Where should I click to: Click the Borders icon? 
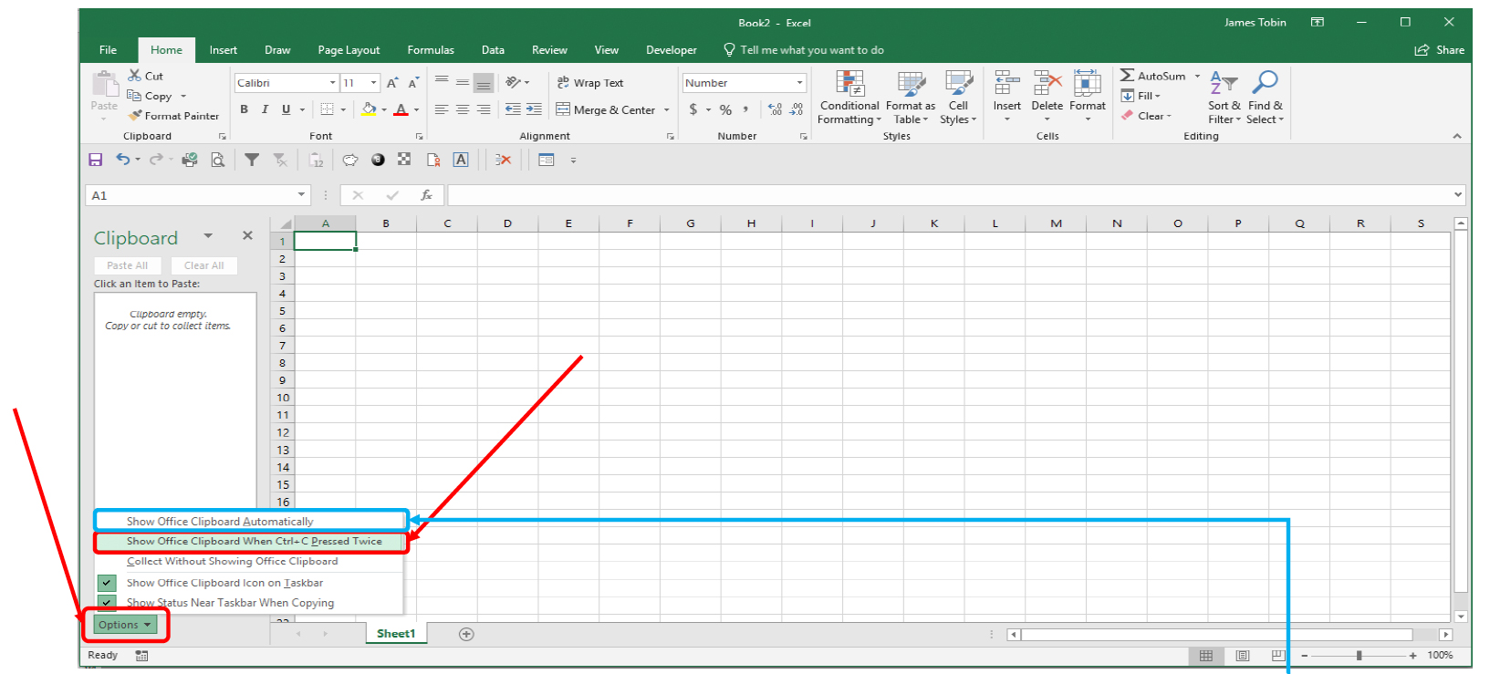pyautogui.click(x=327, y=109)
